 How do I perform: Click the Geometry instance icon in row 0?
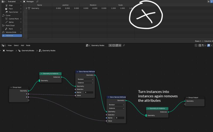[29, 8]
